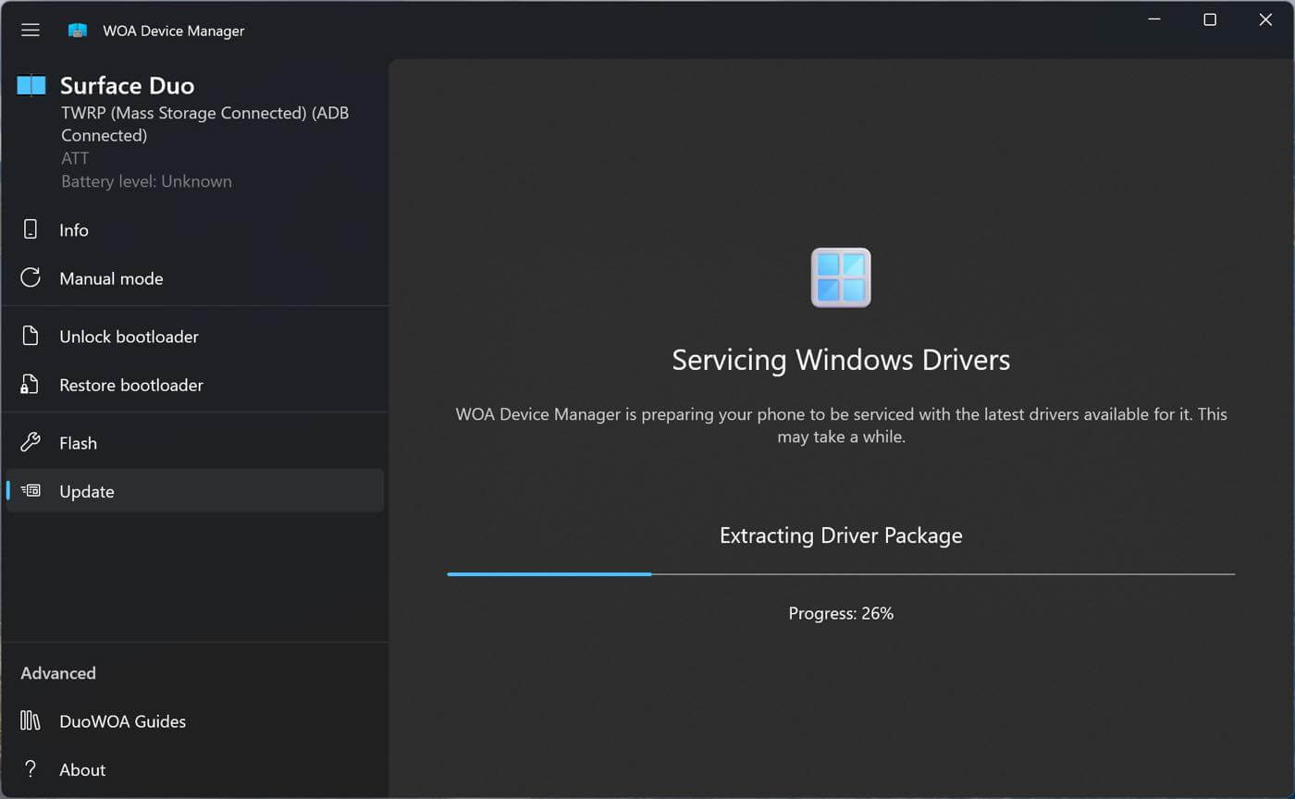Click the phone icon beside Info
Image resolution: width=1295 pixels, height=799 pixels.
(31, 230)
